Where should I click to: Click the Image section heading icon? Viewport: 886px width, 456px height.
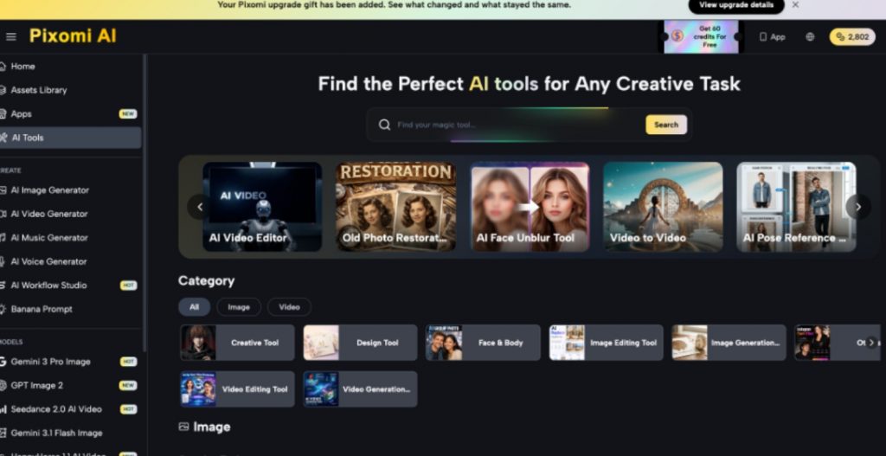(183, 427)
